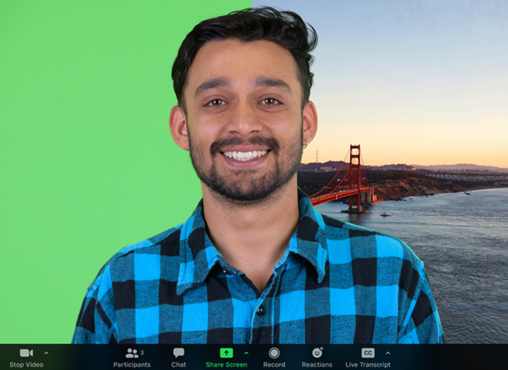This screenshot has width=508, height=370.
Task: Click the Chat label
Action: [179, 364]
